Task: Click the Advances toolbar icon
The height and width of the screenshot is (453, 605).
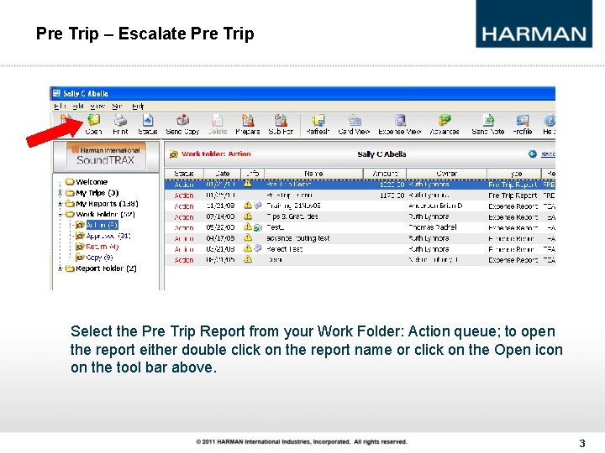Action: click(445, 120)
